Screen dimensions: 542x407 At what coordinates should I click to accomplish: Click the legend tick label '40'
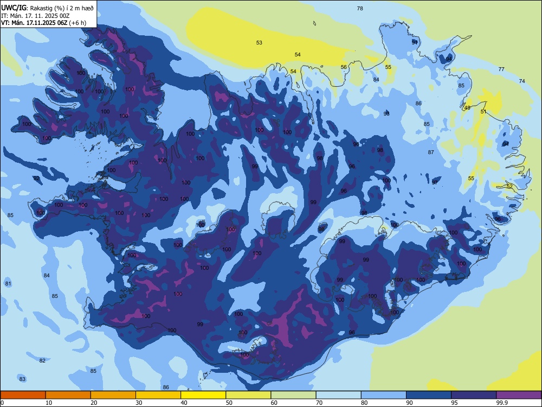pos(184,403)
